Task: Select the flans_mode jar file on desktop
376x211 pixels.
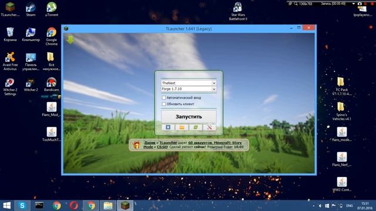Action: click(x=342, y=134)
